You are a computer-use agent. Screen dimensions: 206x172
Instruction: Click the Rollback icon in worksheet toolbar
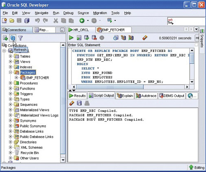pyautogui.click(x=94, y=38)
